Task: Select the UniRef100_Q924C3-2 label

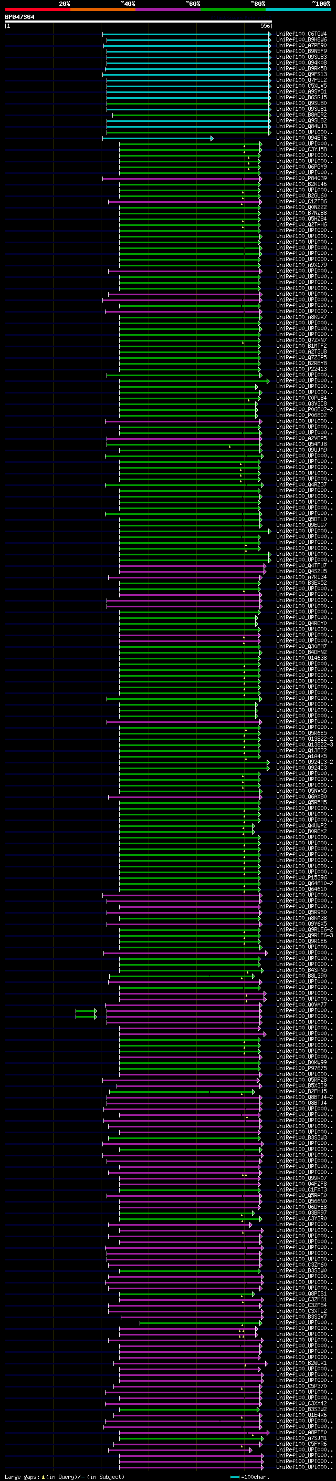Action: point(304,762)
